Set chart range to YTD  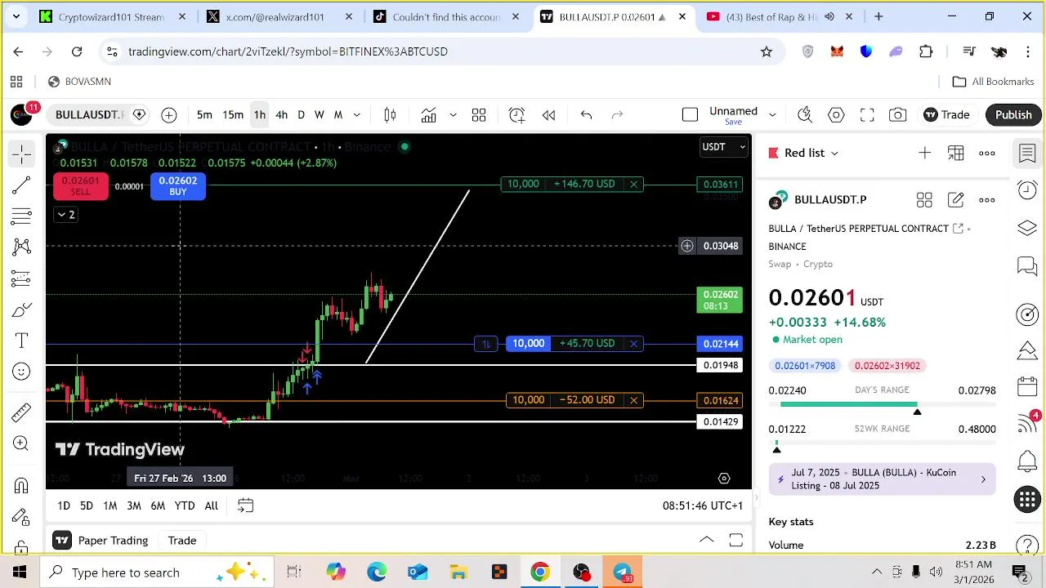pyautogui.click(x=185, y=506)
